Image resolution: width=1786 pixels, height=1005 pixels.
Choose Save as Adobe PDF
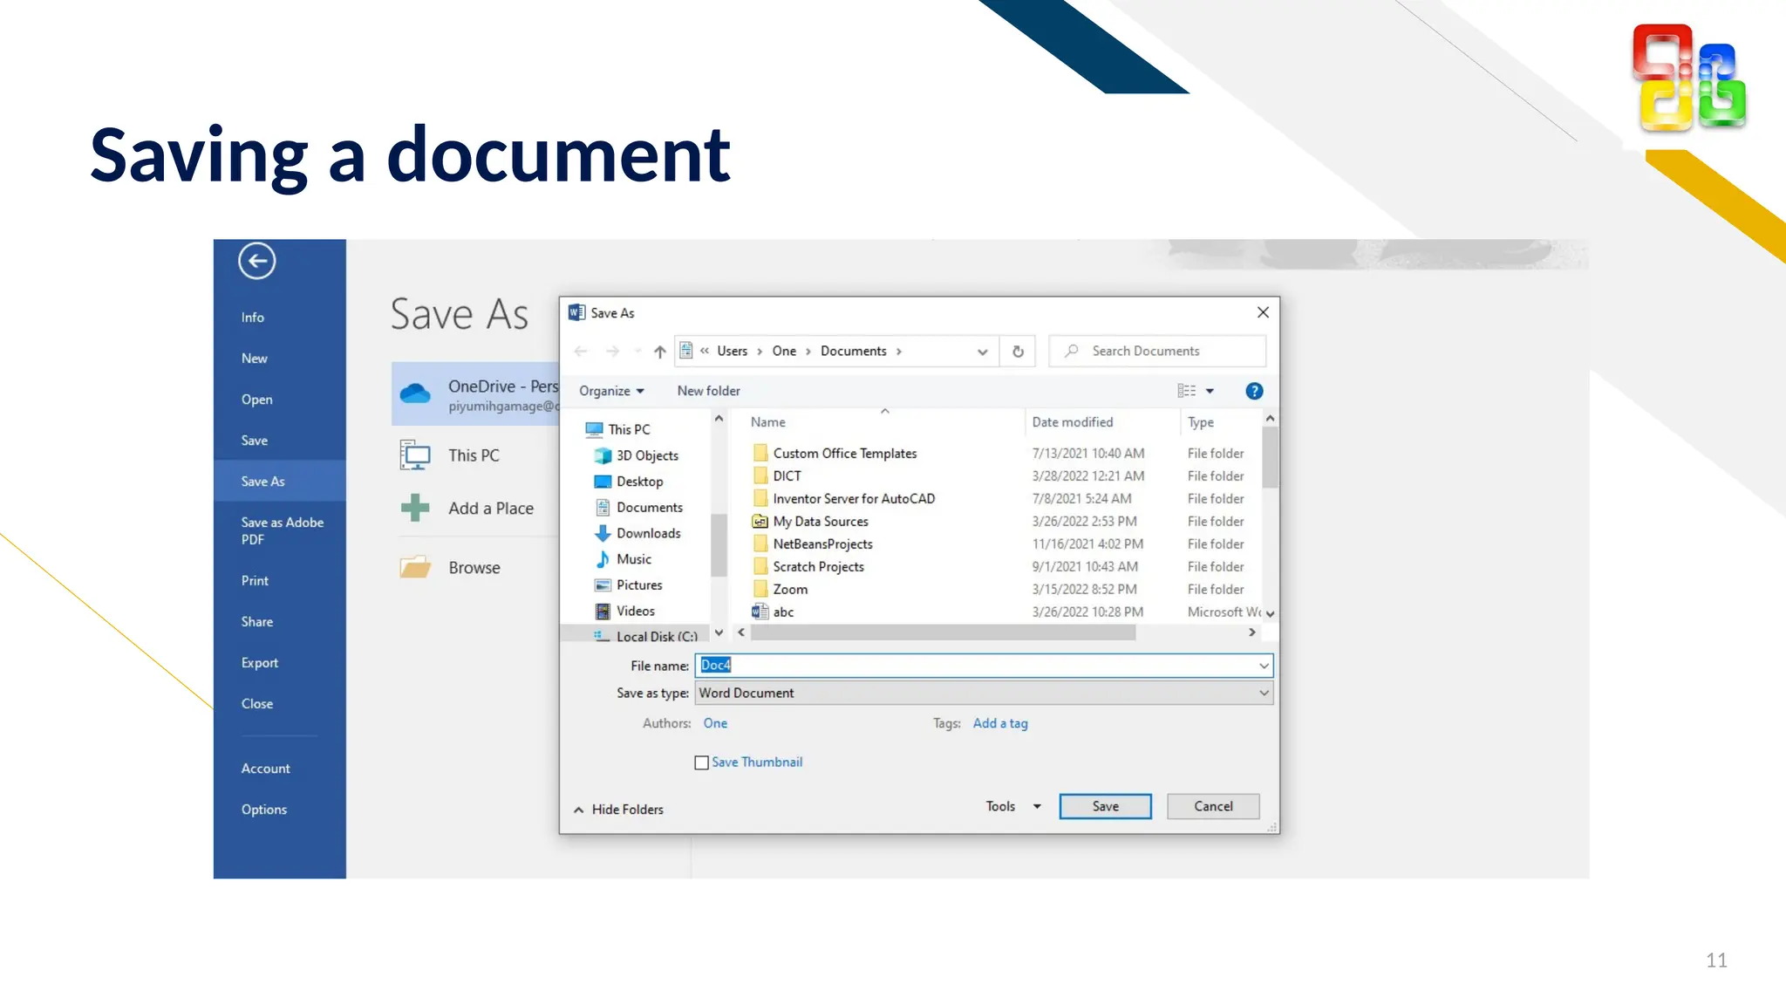(x=283, y=530)
